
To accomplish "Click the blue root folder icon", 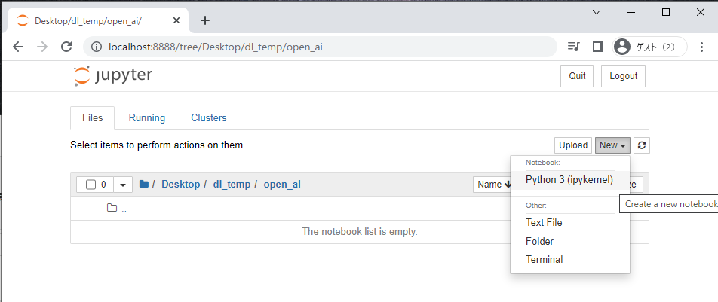I will click(144, 184).
